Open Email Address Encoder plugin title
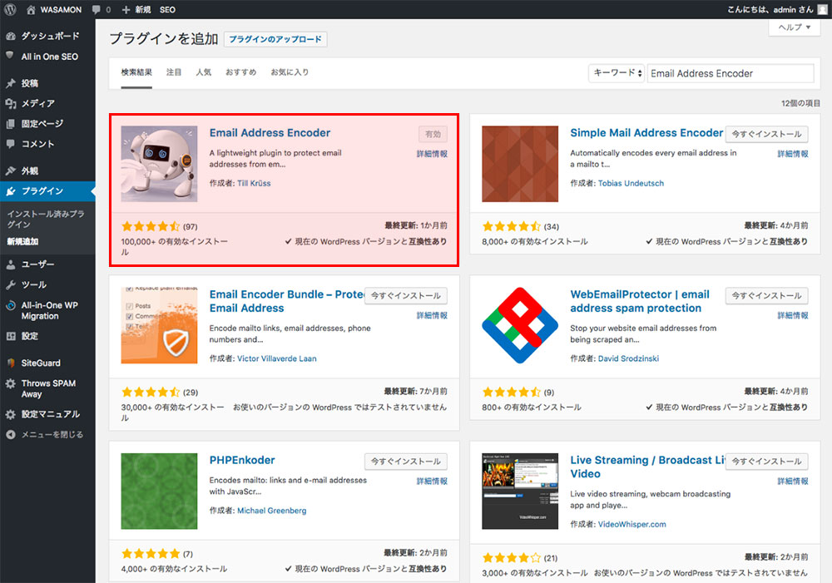The image size is (832, 583). tap(270, 132)
